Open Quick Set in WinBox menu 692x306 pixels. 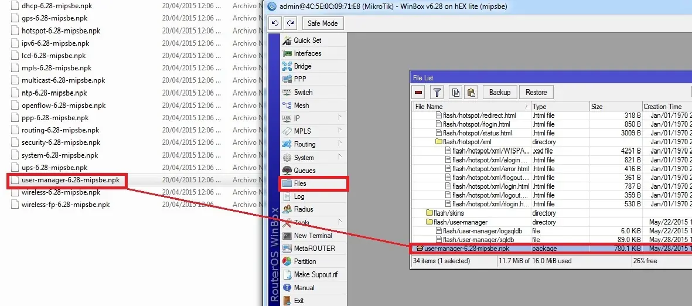pyautogui.click(x=308, y=40)
